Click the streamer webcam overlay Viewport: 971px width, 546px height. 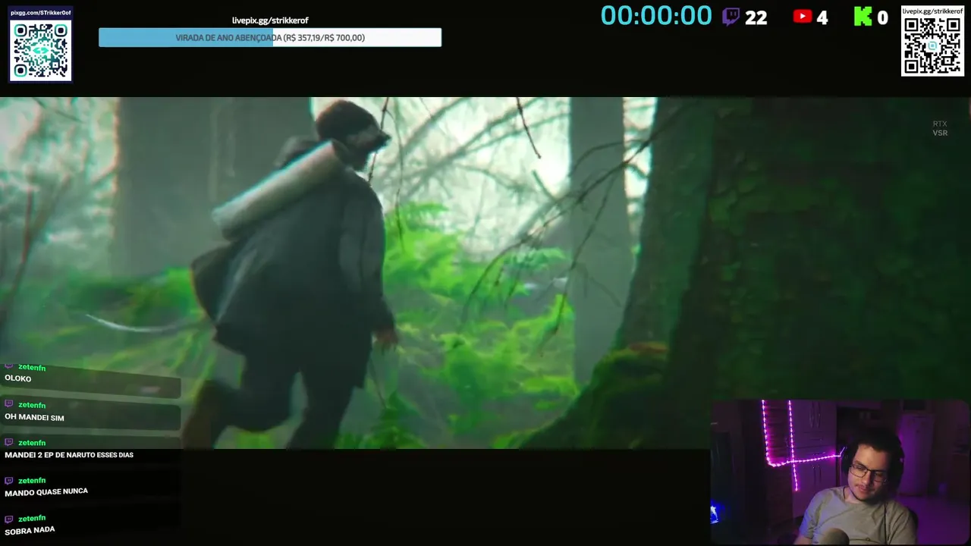click(841, 472)
